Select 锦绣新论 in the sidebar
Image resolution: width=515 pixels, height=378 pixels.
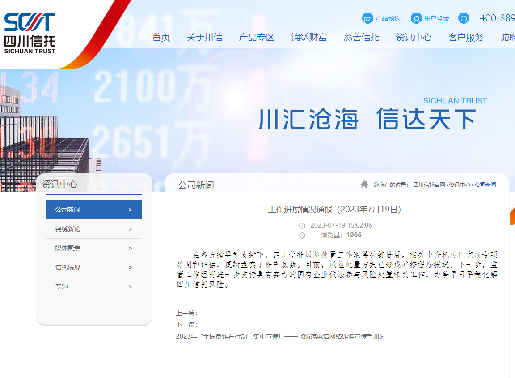tap(93, 229)
